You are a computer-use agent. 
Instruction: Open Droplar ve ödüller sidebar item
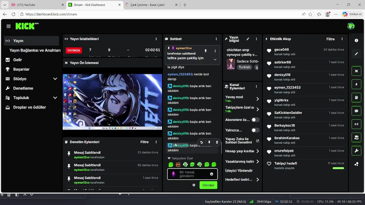31,107
